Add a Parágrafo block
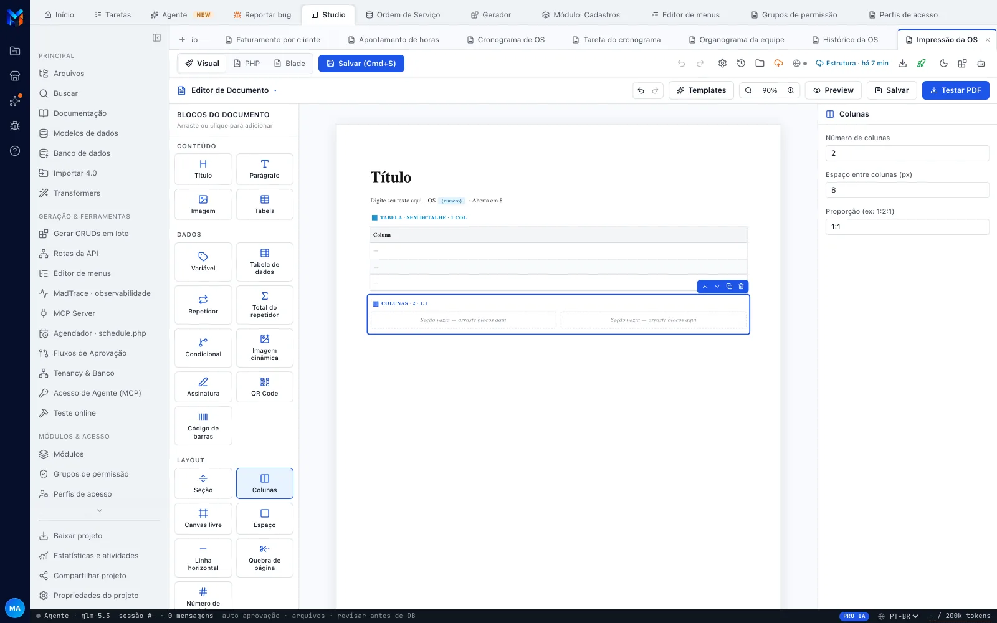Viewport: 997px width, 623px height. tap(265, 169)
